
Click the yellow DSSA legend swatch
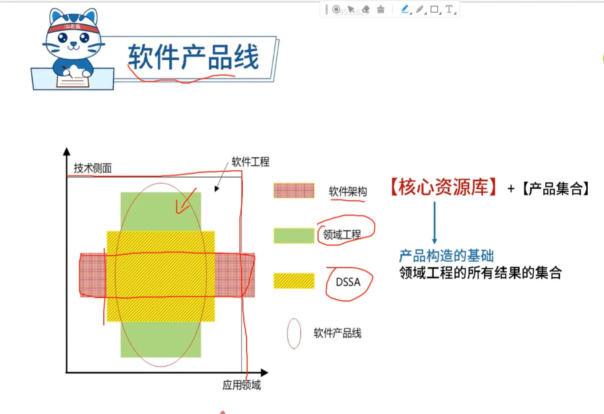point(294,281)
